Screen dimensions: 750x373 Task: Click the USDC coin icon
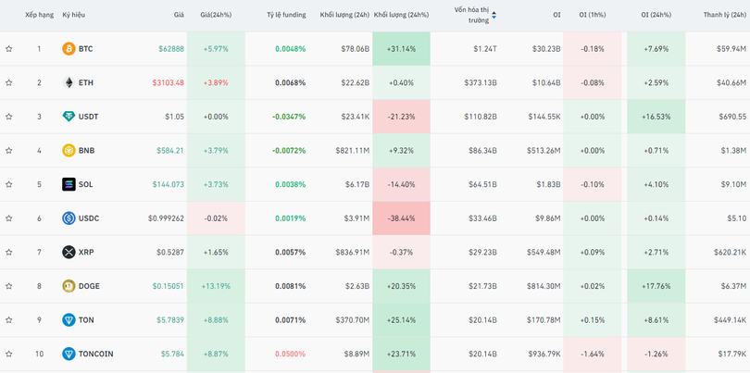pos(69,218)
